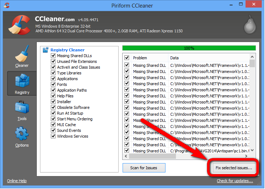
Task: Select the Registry Cleaner heading
Action: point(67,50)
